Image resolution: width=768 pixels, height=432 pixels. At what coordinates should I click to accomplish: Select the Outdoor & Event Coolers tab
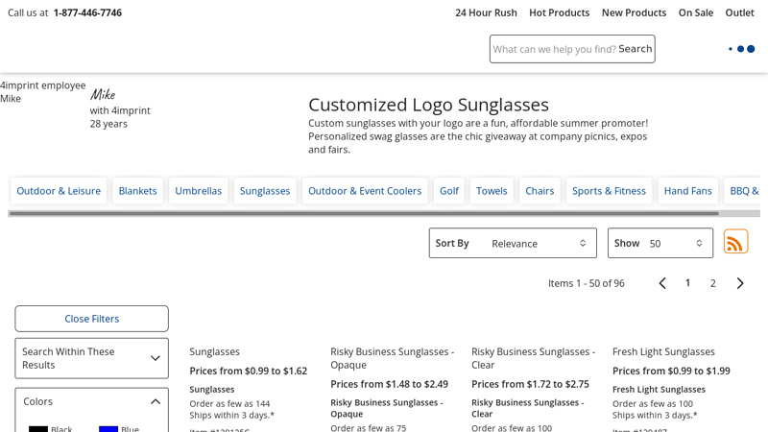(365, 191)
